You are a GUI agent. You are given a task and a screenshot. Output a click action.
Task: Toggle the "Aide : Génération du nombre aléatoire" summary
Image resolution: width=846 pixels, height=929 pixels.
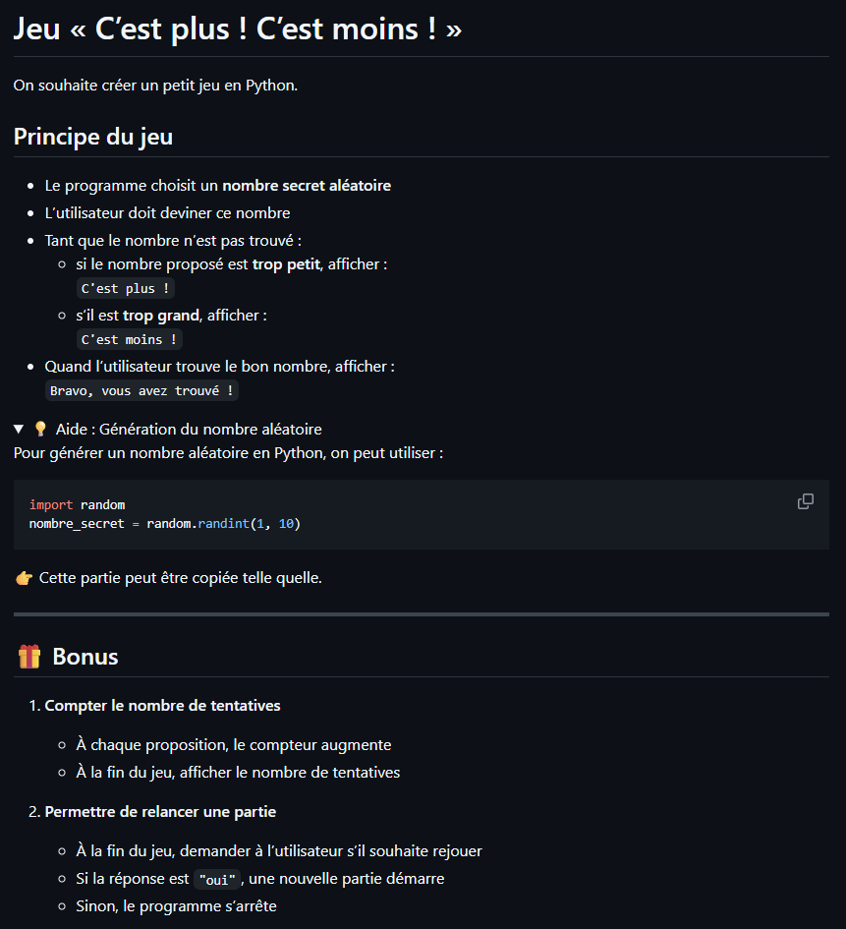pyautogui.click(x=189, y=429)
